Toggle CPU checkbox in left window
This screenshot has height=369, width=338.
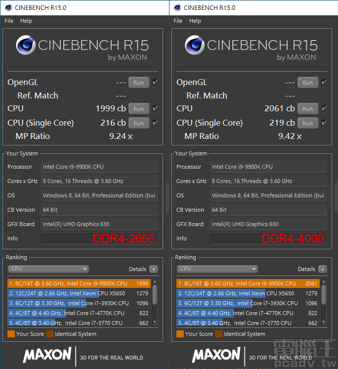[155, 108]
